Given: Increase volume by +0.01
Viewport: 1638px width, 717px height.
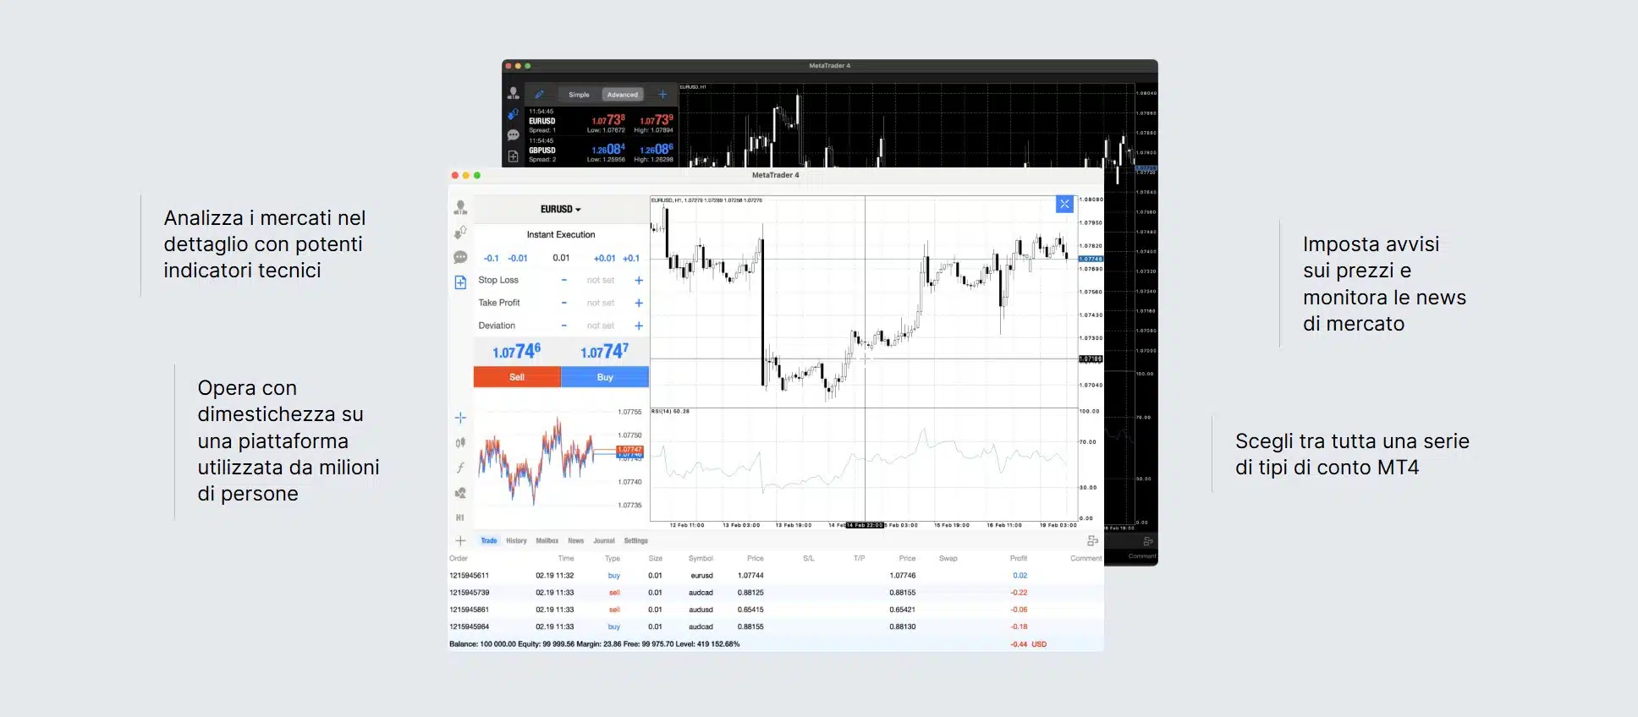Looking at the screenshot, I should coord(604,259).
